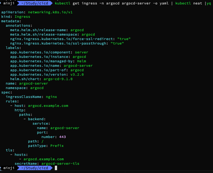Click the 'Ingress' kind value
Image resolution: width=213 pixels, height=173 pixels.
tap(22, 17)
